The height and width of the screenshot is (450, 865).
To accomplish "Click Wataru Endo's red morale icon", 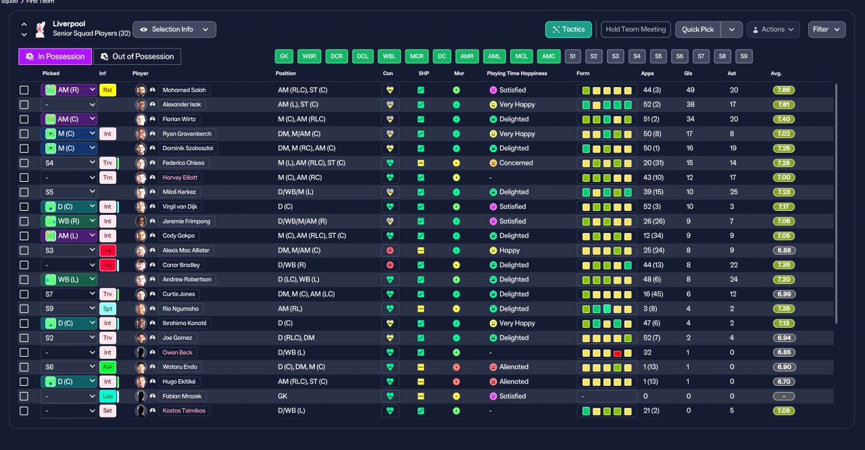I will point(456,367).
